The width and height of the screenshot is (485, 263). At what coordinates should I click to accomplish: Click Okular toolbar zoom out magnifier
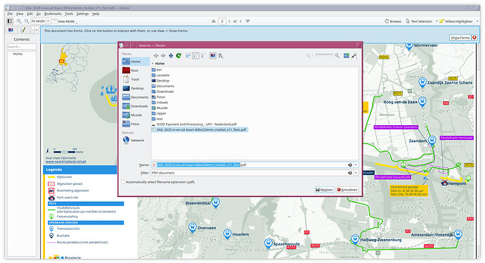pyautogui.click(x=27, y=21)
